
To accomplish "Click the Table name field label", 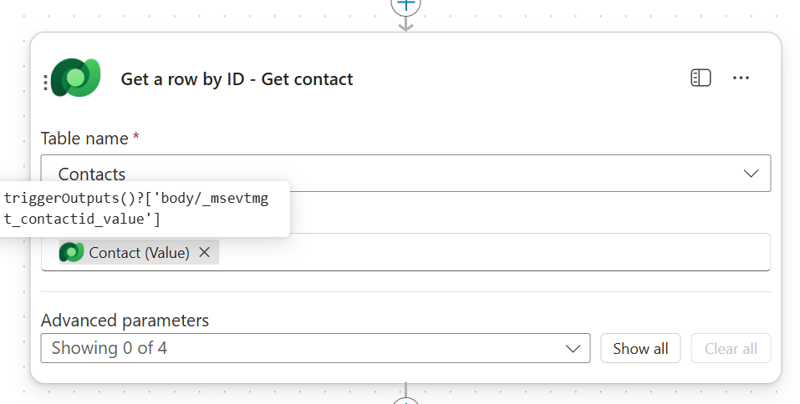I will click(x=84, y=139).
